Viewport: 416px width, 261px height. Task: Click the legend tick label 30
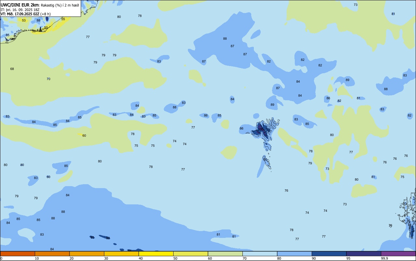click(x=106, y=258)
